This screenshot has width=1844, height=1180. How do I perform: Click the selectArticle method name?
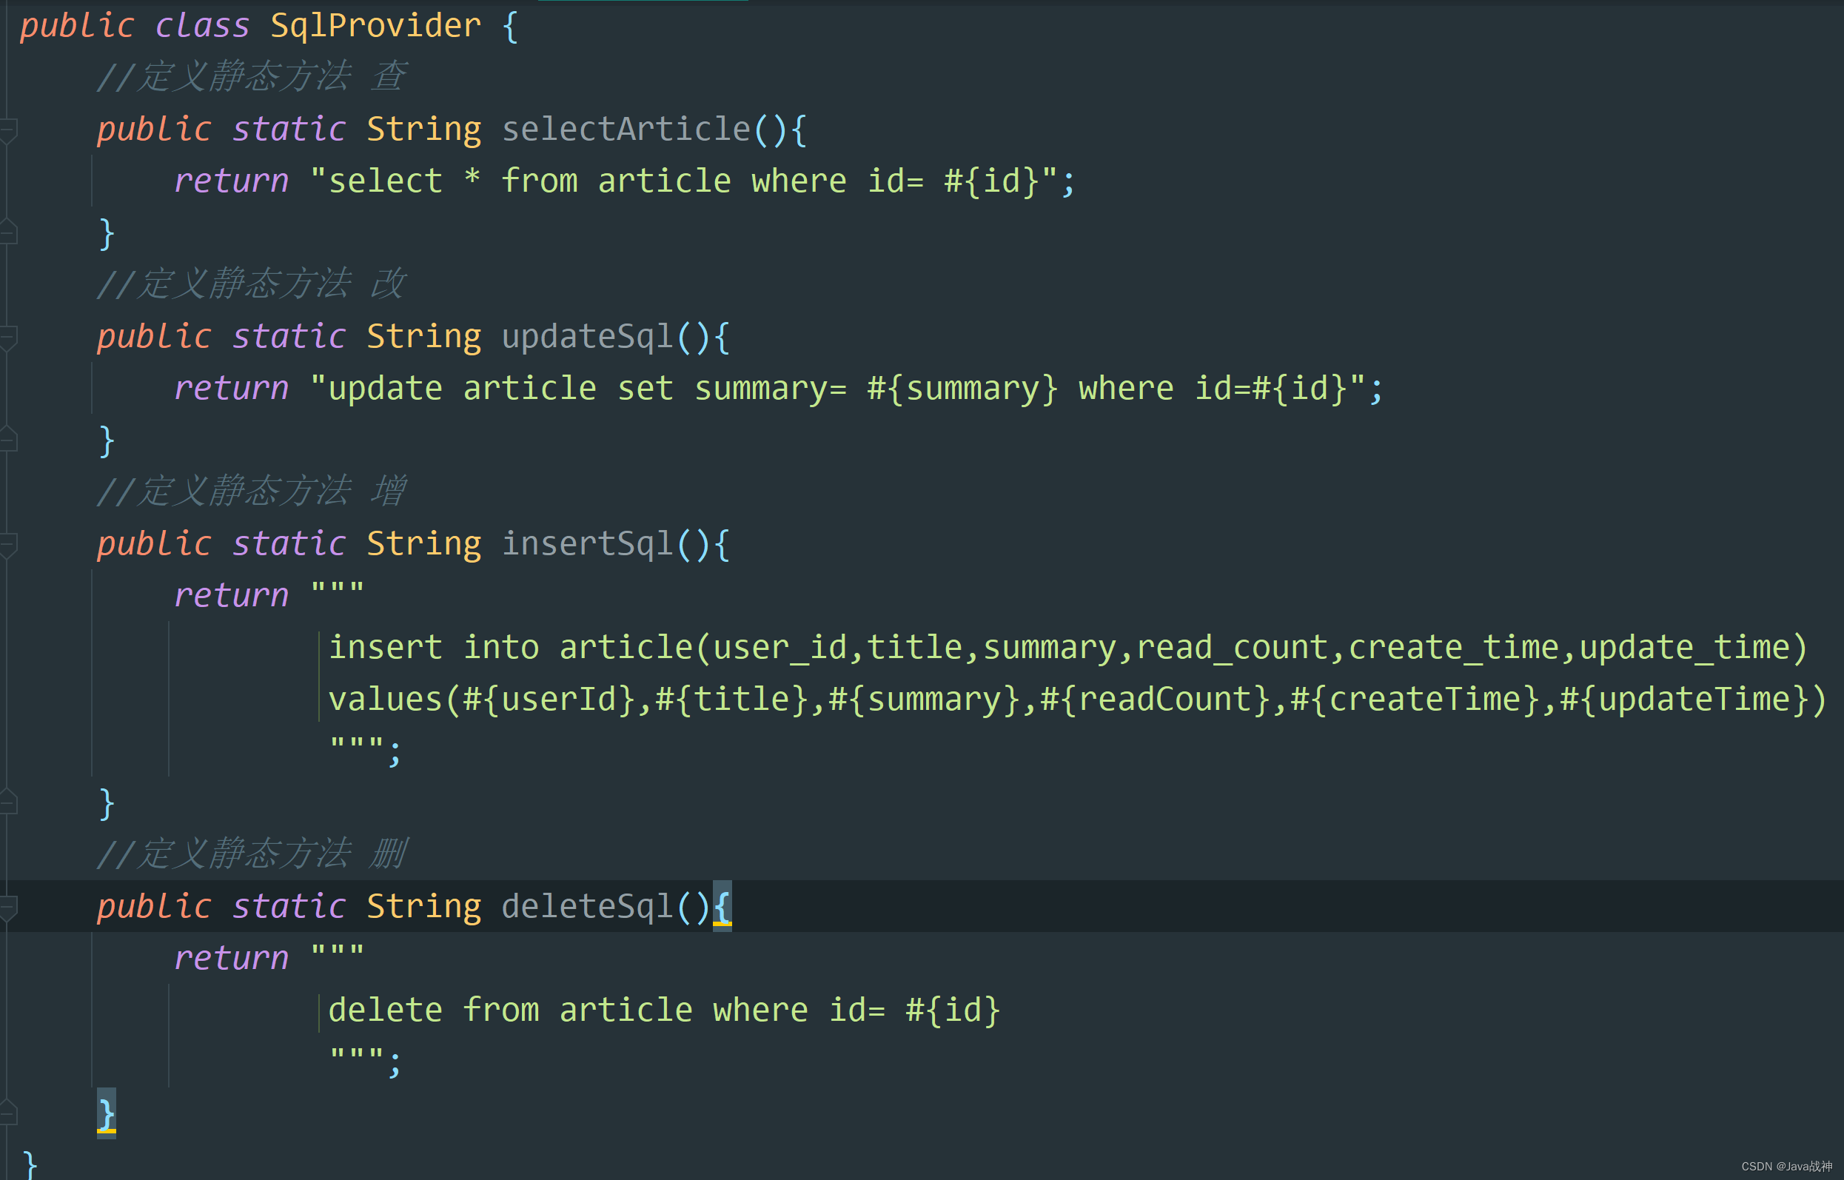(626, 129)
